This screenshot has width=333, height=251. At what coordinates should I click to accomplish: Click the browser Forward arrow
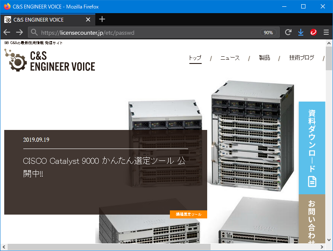(x=19, y=32)
